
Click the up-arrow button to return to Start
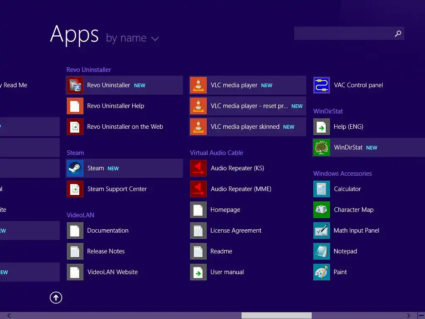(x=56, y=297)
